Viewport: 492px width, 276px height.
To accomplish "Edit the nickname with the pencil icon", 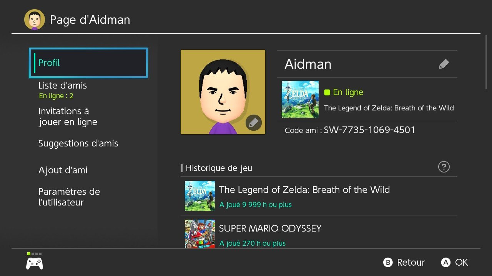I will (444, 64).
